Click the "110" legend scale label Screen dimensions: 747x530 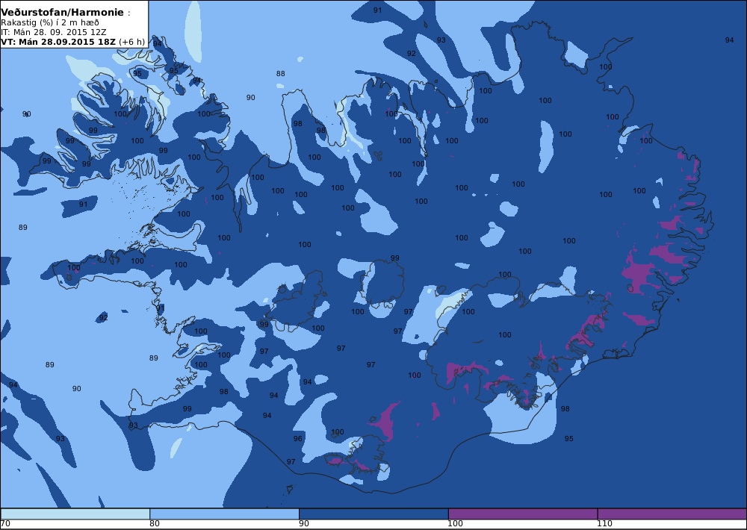[604, 524]
